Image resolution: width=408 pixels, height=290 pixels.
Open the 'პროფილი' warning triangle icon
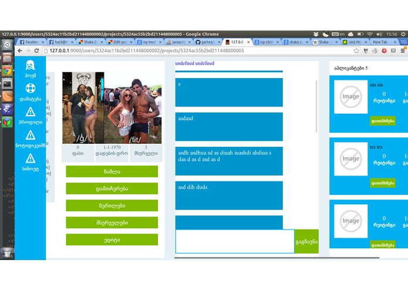(x=31, y=112)
